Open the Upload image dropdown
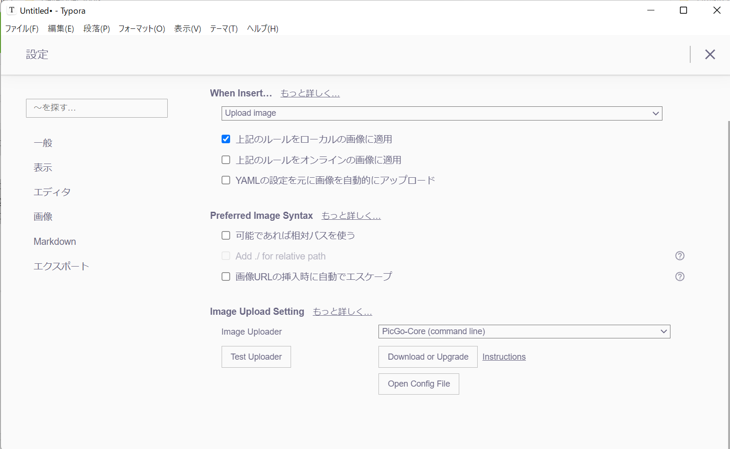Screen dimensions: 730x449 [x=442, y=113]
